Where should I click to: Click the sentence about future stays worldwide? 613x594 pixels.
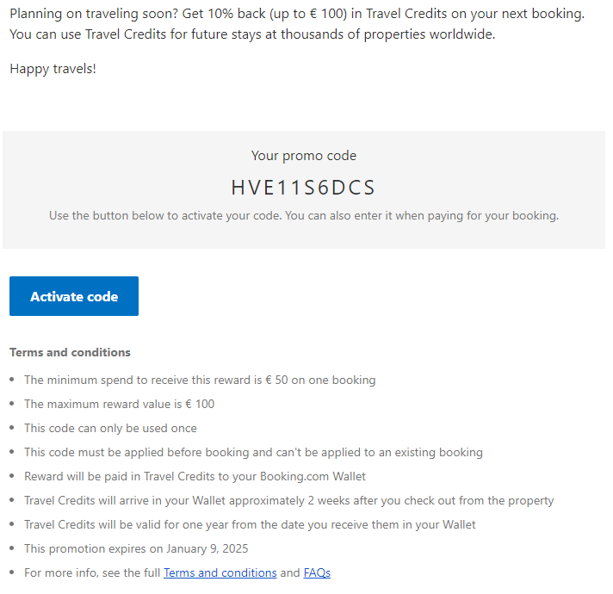click(252, 34)
